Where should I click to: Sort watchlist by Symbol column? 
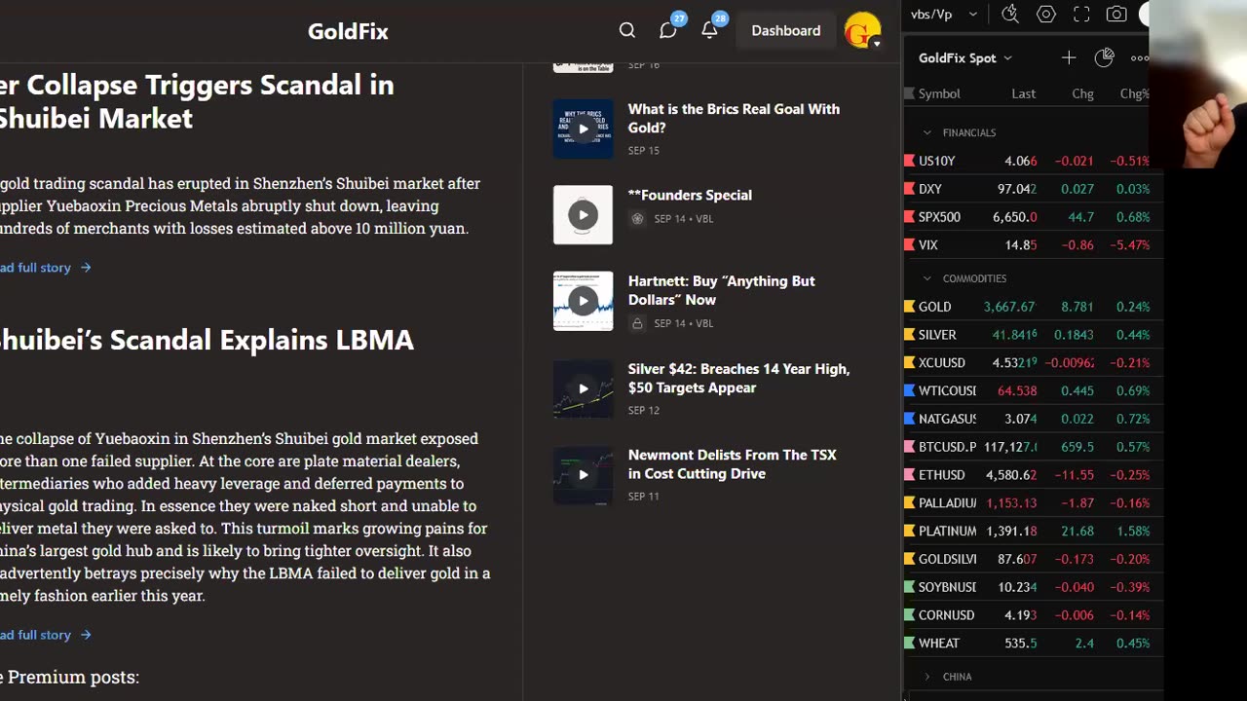pyautogui.click(x=939, y=93)
